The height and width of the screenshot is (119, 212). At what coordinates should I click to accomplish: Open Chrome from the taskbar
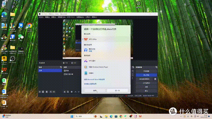[x=121, y=116]
